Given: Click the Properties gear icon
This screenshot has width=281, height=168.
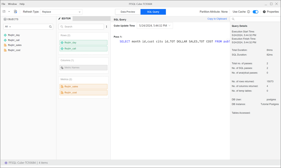Looking at the screenshot, I should coord(264,12).
